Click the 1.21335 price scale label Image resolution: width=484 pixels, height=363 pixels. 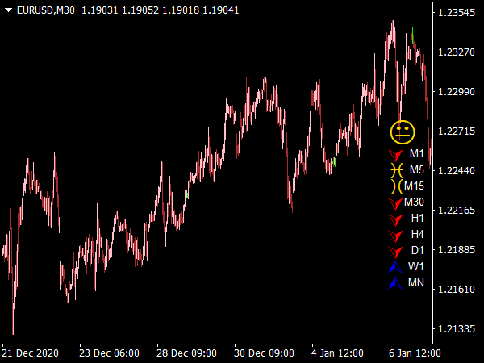[x=457, y=329]
